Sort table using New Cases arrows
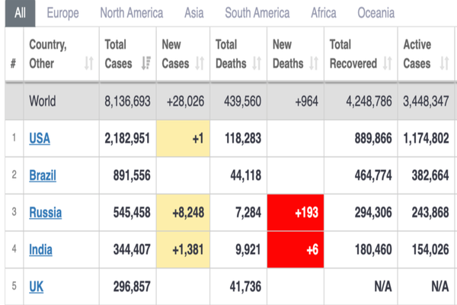Screen dimensions: 457x305 click(200, 64)
